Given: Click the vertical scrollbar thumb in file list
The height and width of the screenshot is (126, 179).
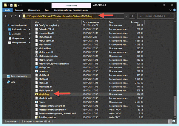Looking at the screenshot, I should pos(175,106).
